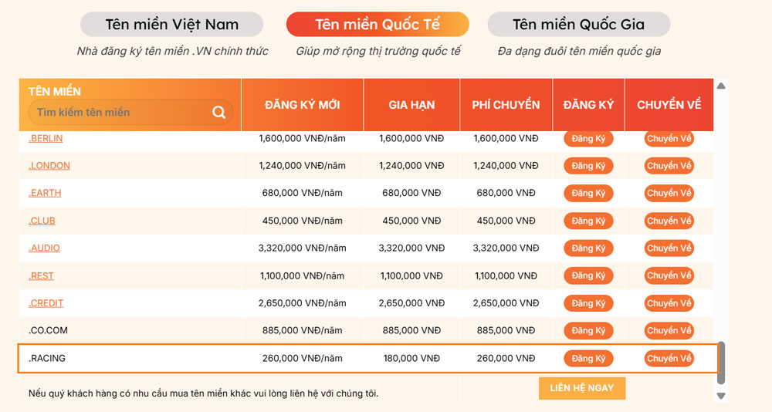
Task: Open the Tên miền Quốc Gia tab
Action: point(578,24)
